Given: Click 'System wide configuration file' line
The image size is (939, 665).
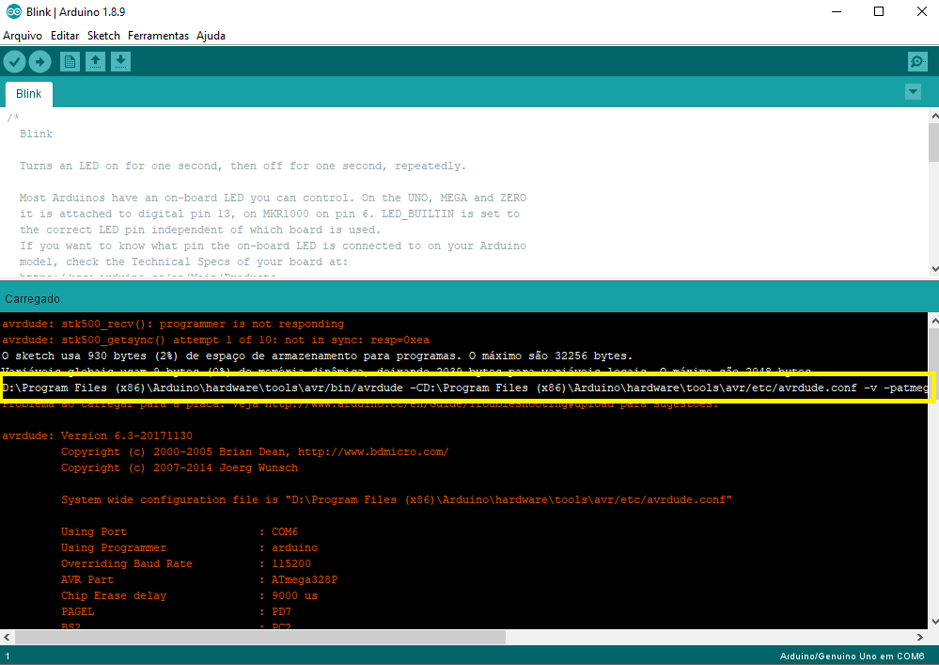Looking at the screenshot, I should click(x=397, y=499).
